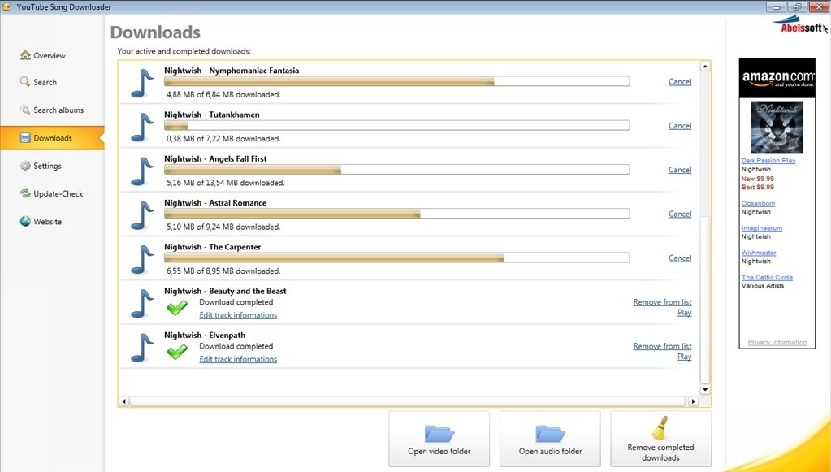The image size is (831, 472).
Task: Click the music note for Elvenpath
Action: pos(142,347)
